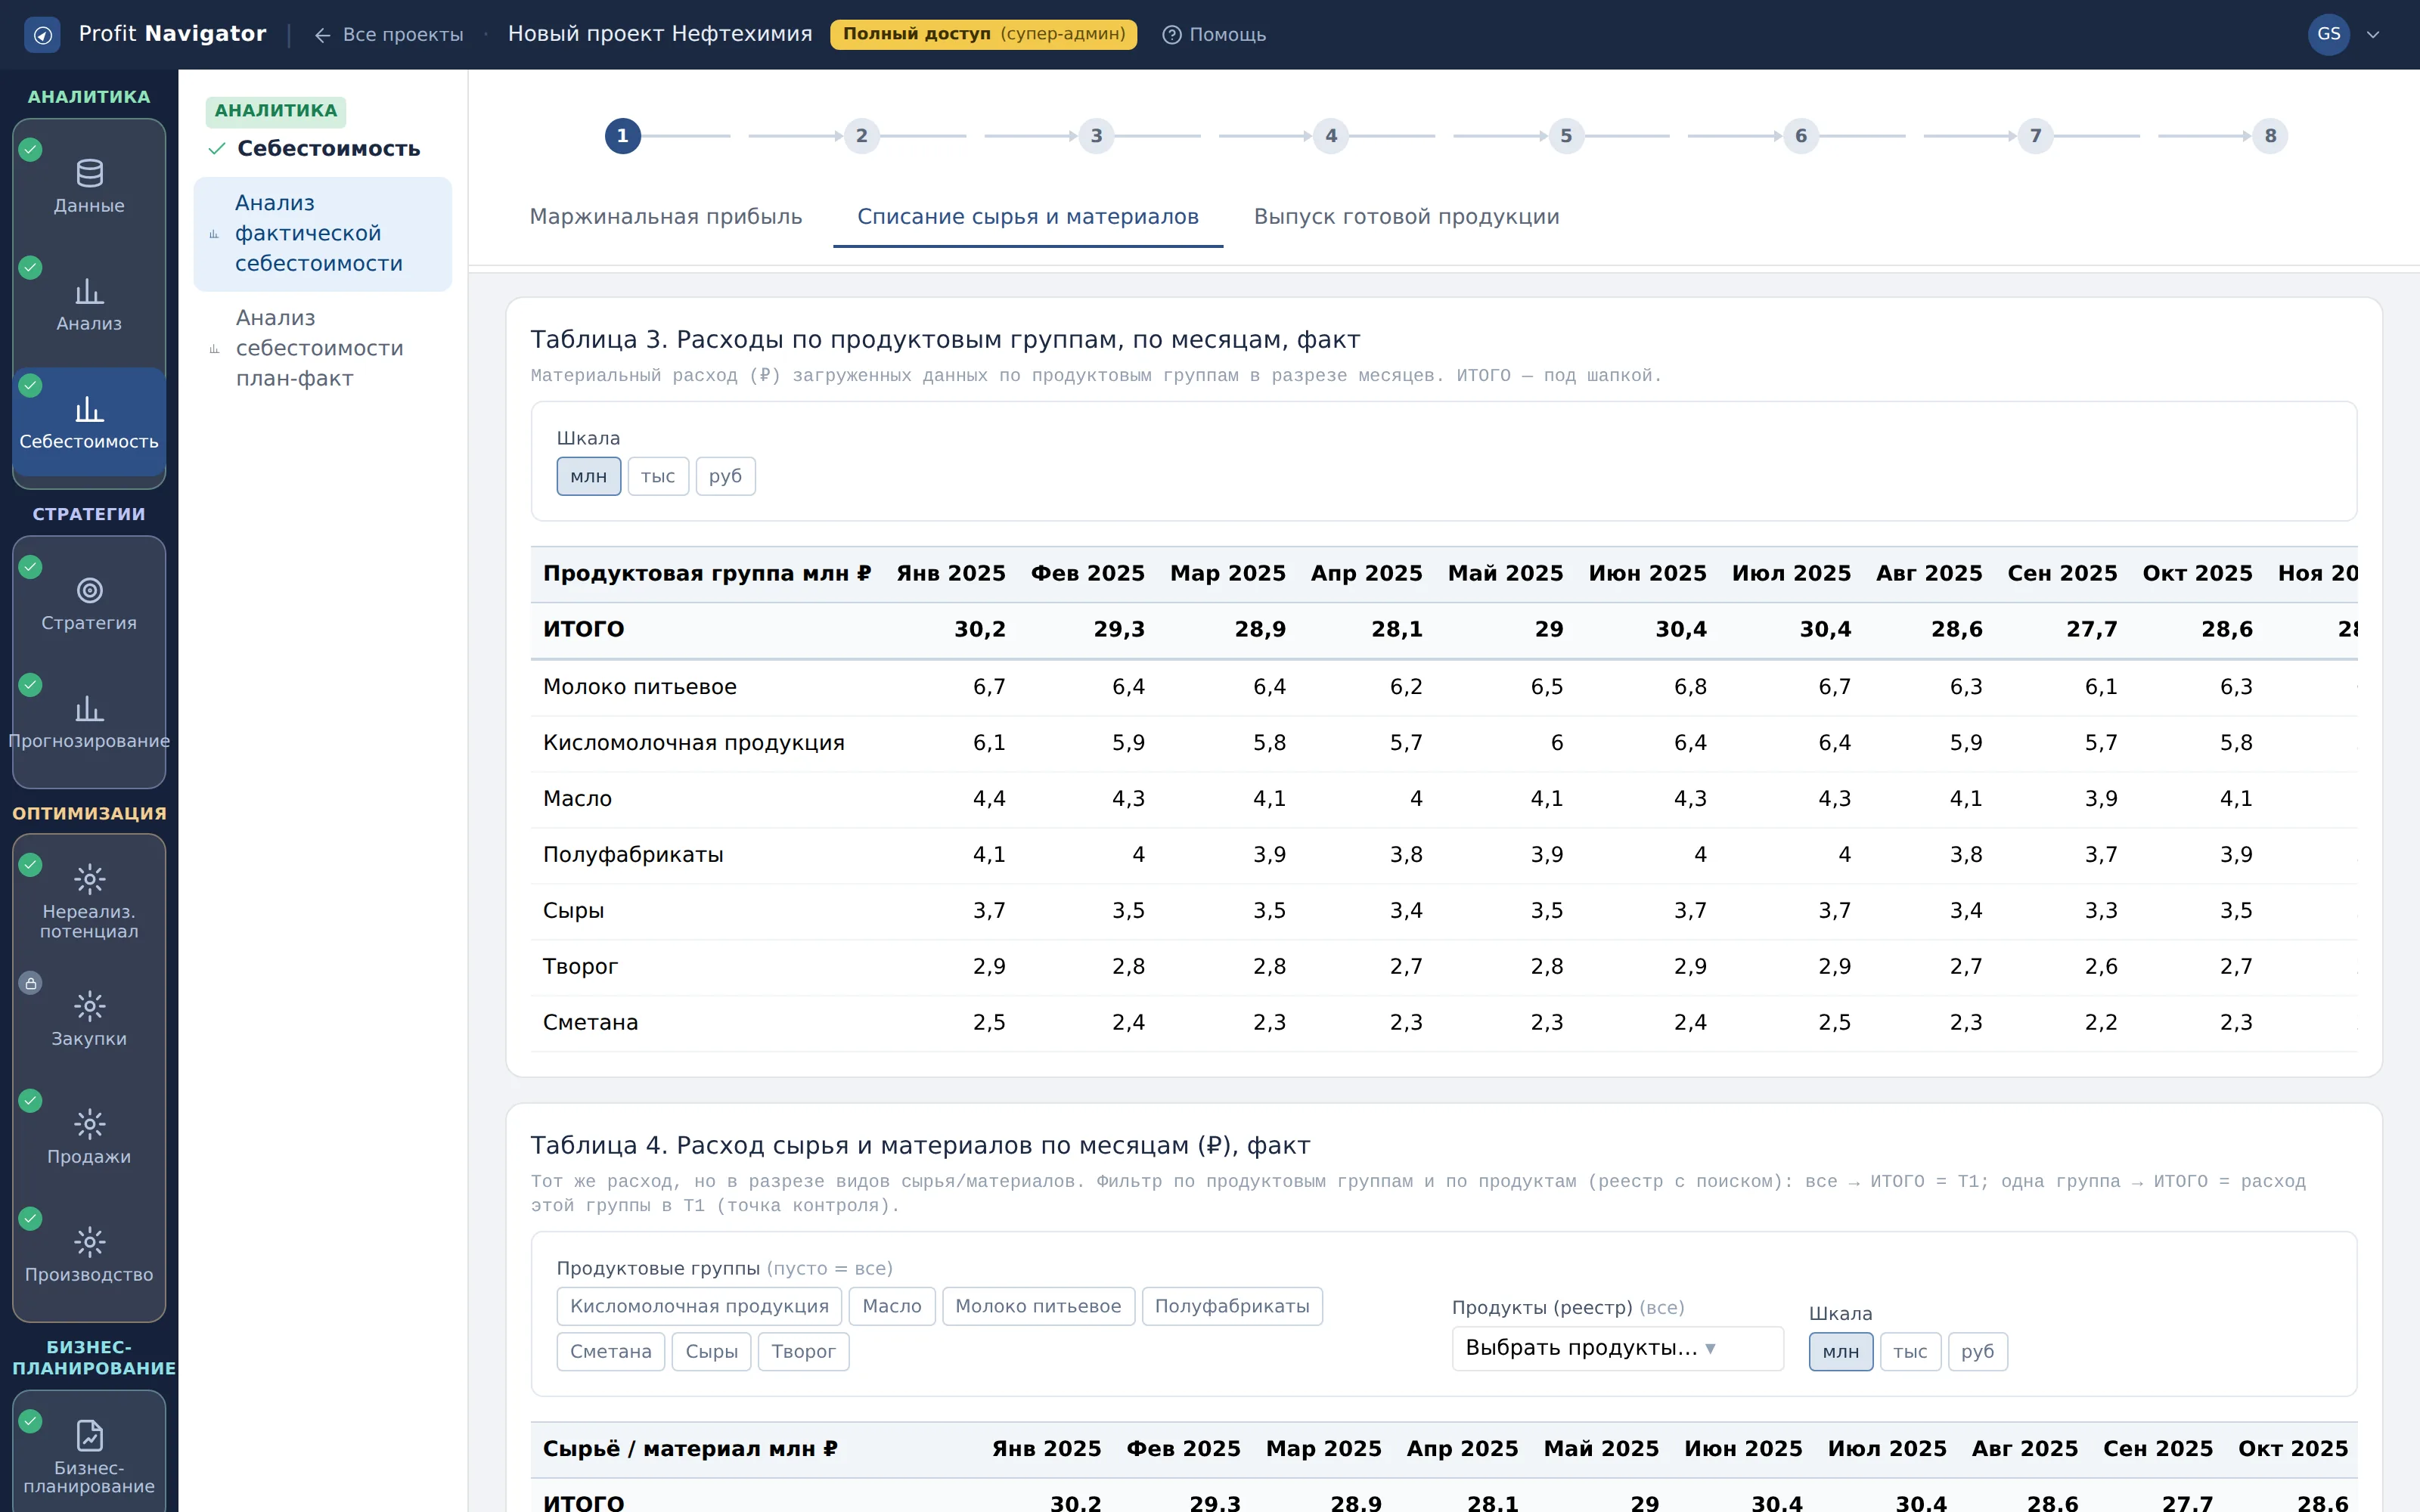The height and width of the screenshot is (1512, 2420).
Task: Switch to the Выпуск готовой продукции tab
Action: (1406, 217)
